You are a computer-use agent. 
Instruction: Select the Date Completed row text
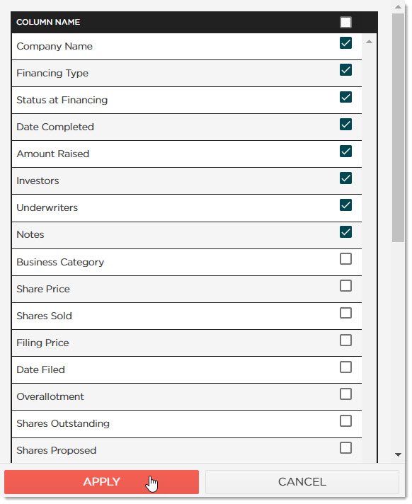pyautogui.click(x=55, y=127)
